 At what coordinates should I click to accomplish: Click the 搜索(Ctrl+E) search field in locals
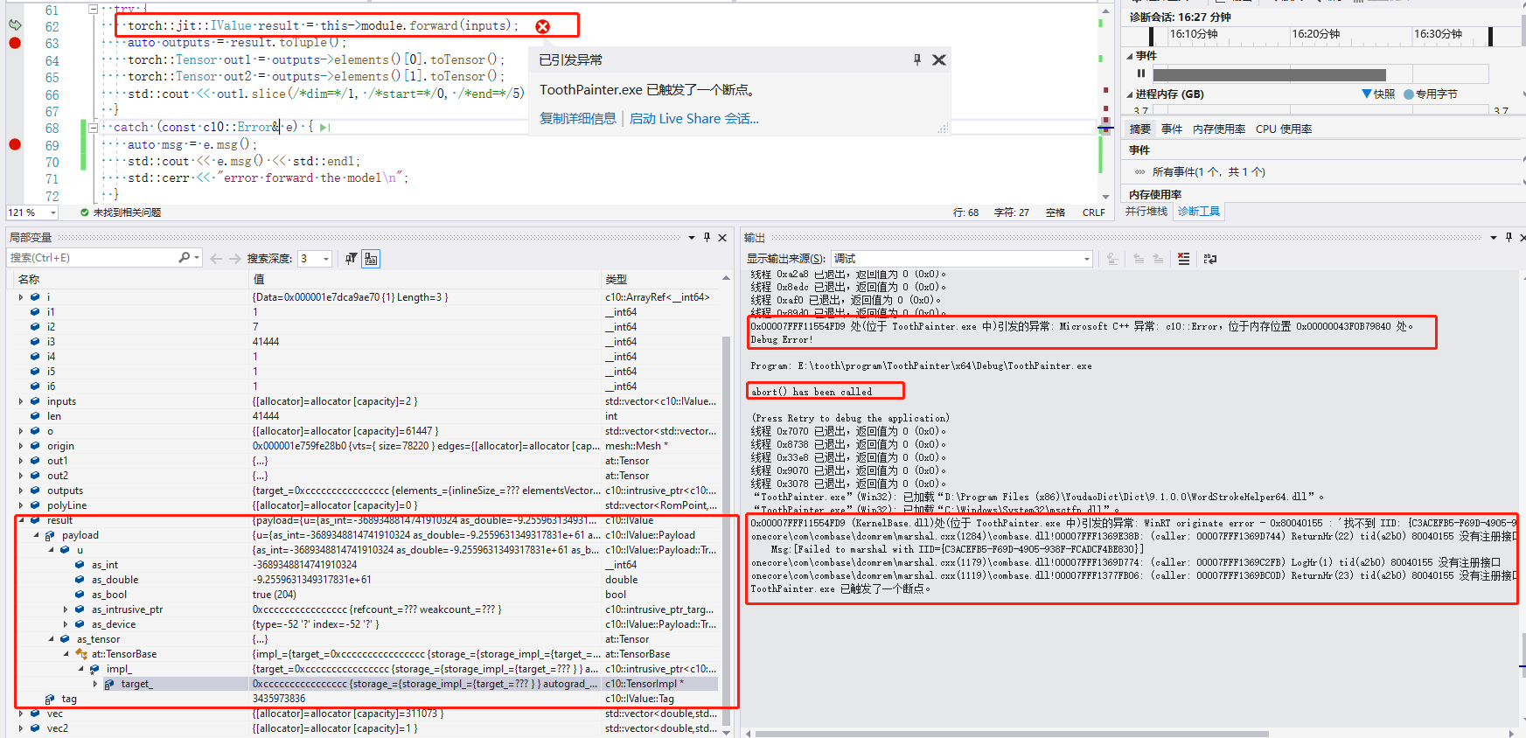[92, 258]
